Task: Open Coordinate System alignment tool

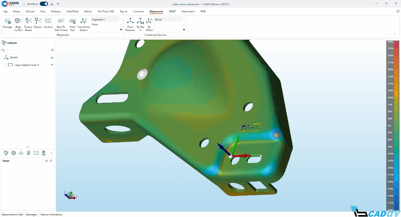Action: click(x=84, y=25)
